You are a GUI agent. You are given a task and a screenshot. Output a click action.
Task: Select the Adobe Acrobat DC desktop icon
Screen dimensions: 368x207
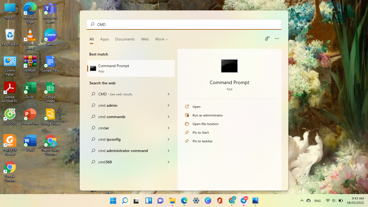click(x=10, y=92)
